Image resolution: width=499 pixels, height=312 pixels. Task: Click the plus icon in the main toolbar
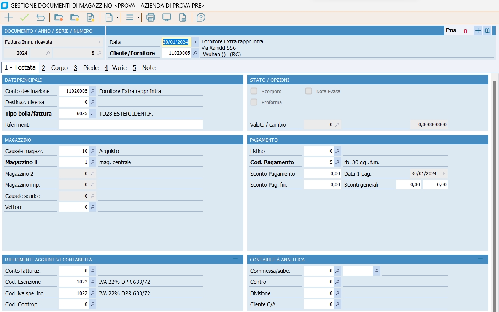(x=8, y=17)
